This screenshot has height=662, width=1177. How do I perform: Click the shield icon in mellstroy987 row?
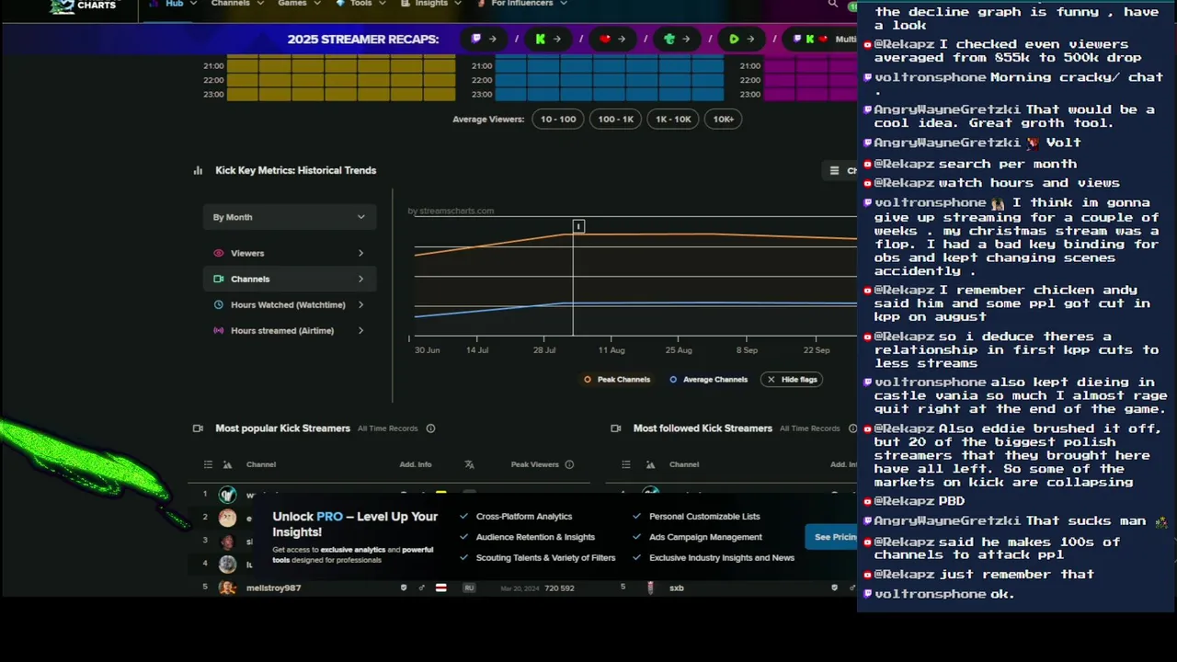403,588
